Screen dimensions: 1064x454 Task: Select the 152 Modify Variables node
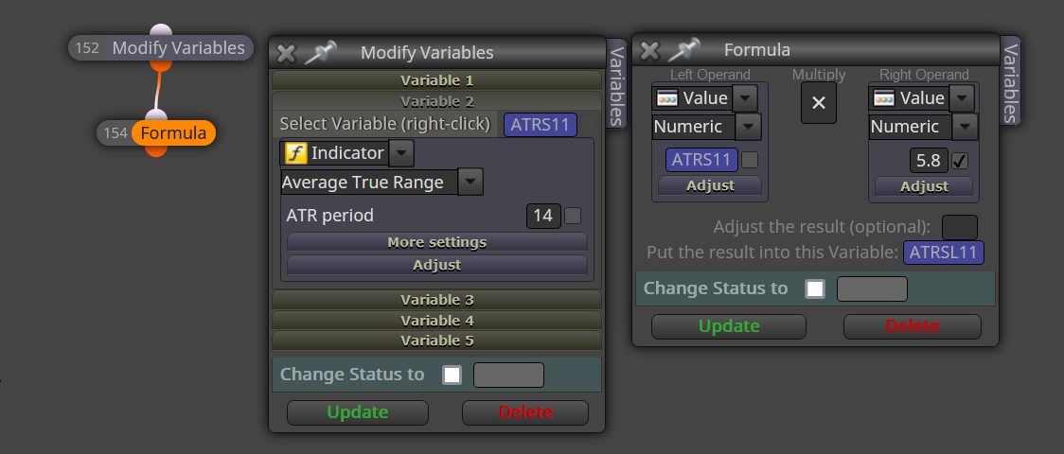click(162, 48)
